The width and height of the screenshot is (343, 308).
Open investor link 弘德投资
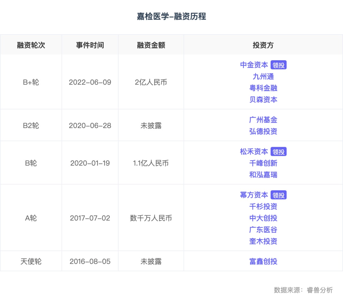point(263,131)
